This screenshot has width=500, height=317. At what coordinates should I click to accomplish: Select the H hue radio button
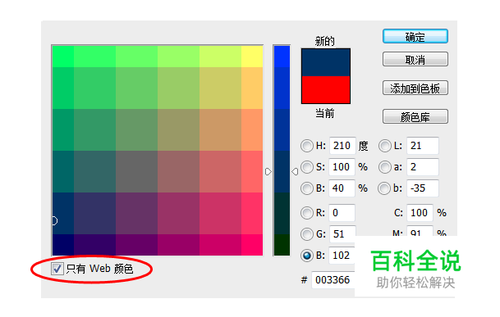click(x=307, y=146)
